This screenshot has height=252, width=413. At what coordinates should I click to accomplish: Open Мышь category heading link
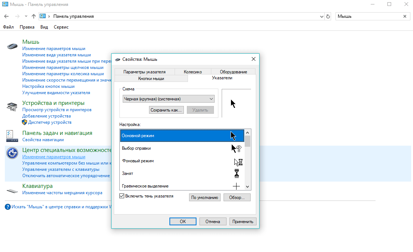click(x=31, y=42)
